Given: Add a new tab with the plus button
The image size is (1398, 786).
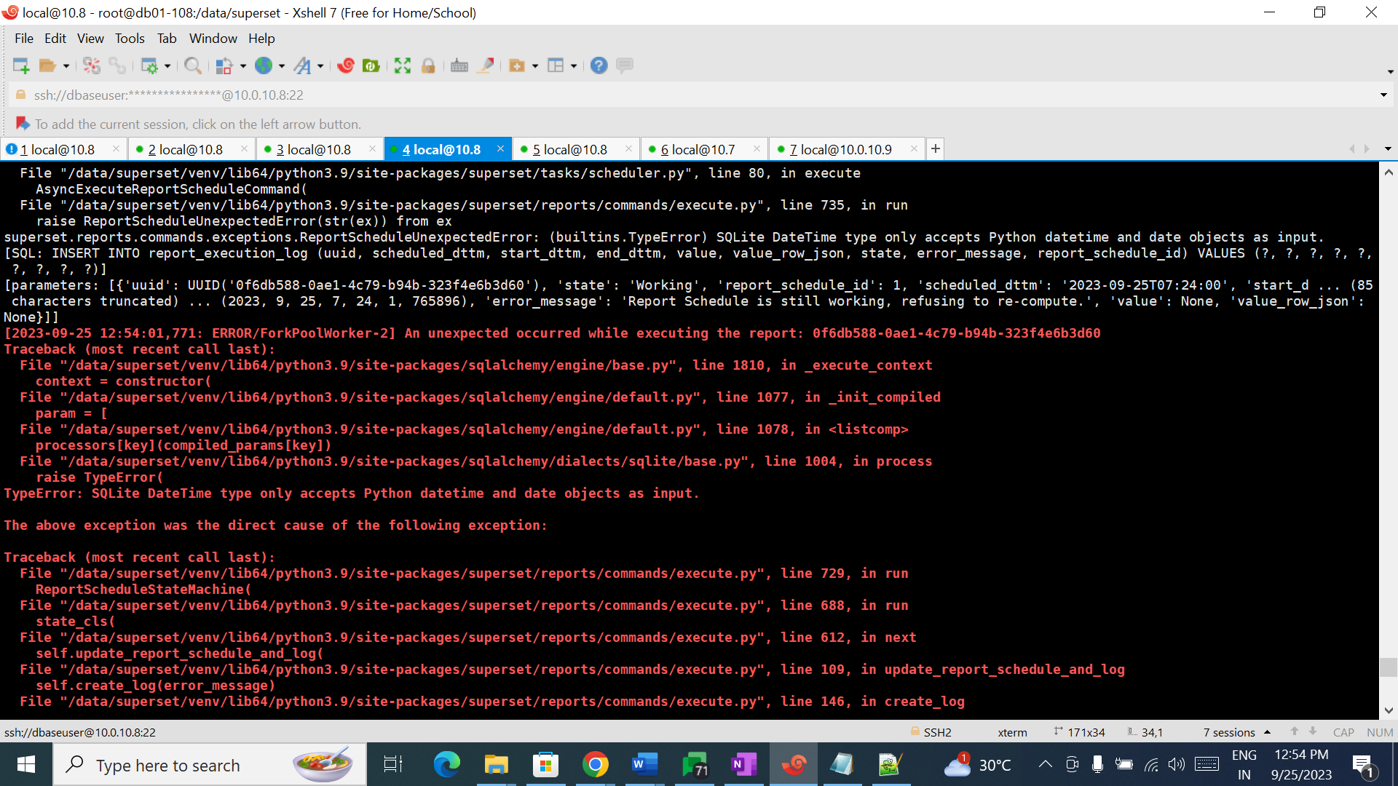Looking at the screenshot, I should (936, 148).
